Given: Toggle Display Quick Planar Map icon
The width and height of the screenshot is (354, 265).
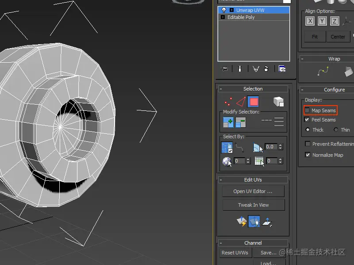Looking at the screenshot, I should pyautogui.click(x=254, y=221).
